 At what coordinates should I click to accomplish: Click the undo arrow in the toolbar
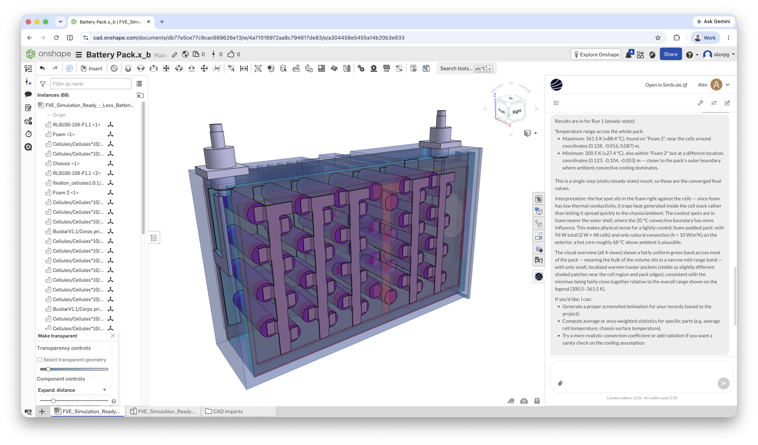[42, 68]
